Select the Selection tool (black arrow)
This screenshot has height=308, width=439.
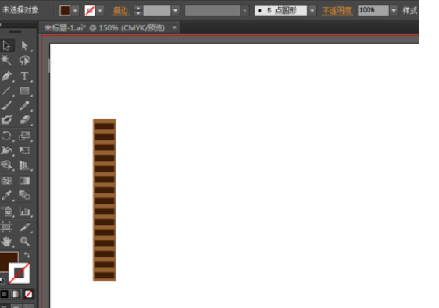[6, 45]
